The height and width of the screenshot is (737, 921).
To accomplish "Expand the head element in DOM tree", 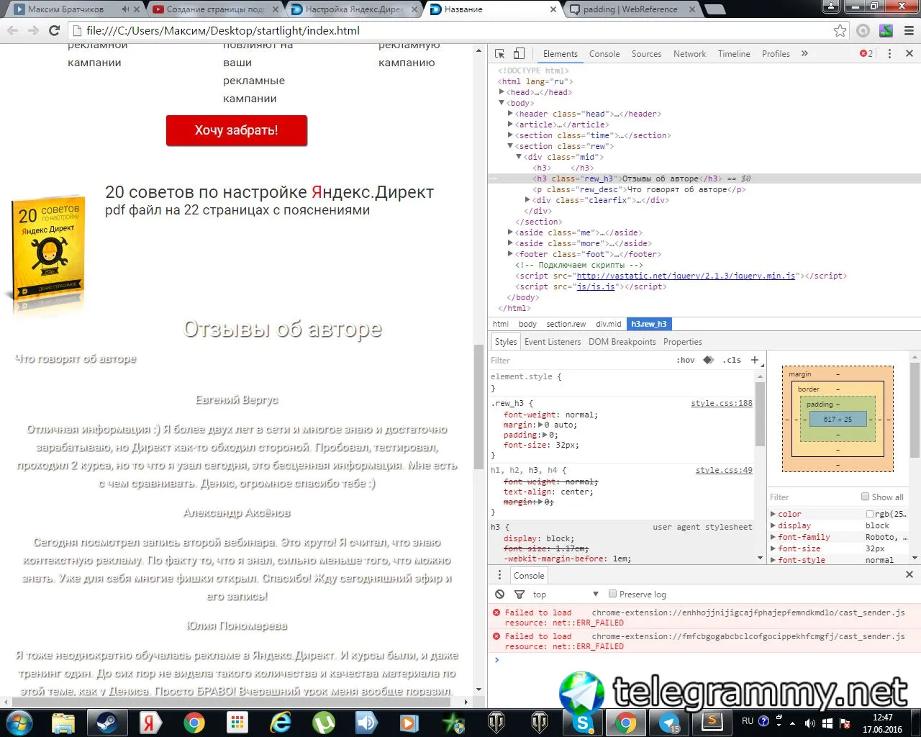I will (x=502, y=92).
